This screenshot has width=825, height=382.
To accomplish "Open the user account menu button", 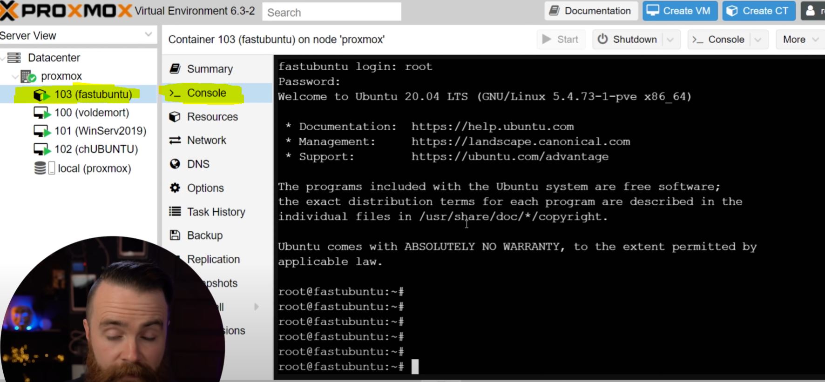I will pyautogui.click(x=813, y=11).
